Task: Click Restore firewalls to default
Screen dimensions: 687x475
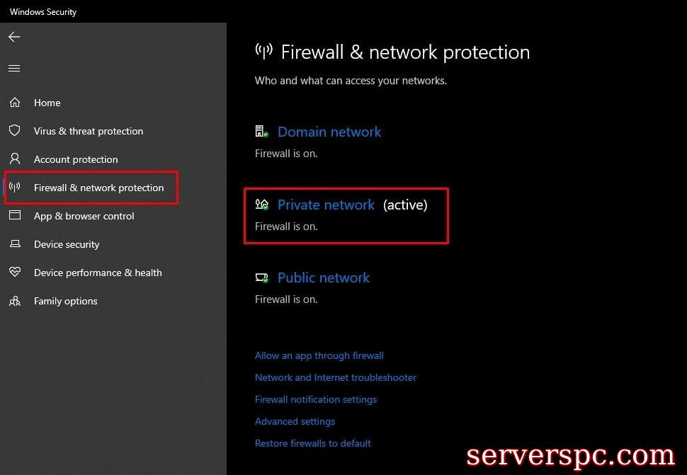Action: tap(313, 443)
